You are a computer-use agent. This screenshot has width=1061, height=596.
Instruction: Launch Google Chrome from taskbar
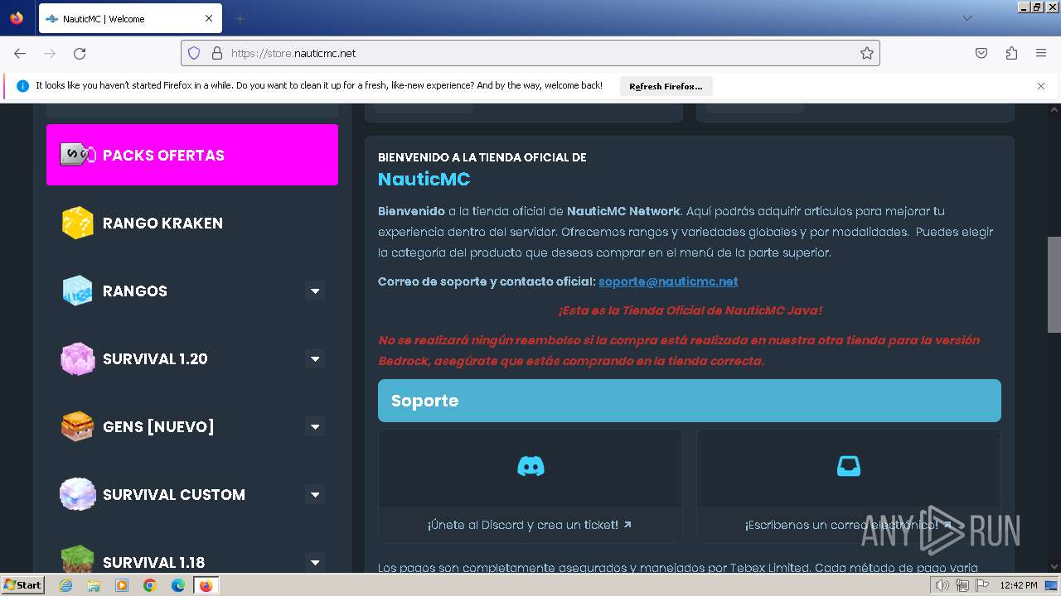[x=150, y=585]
